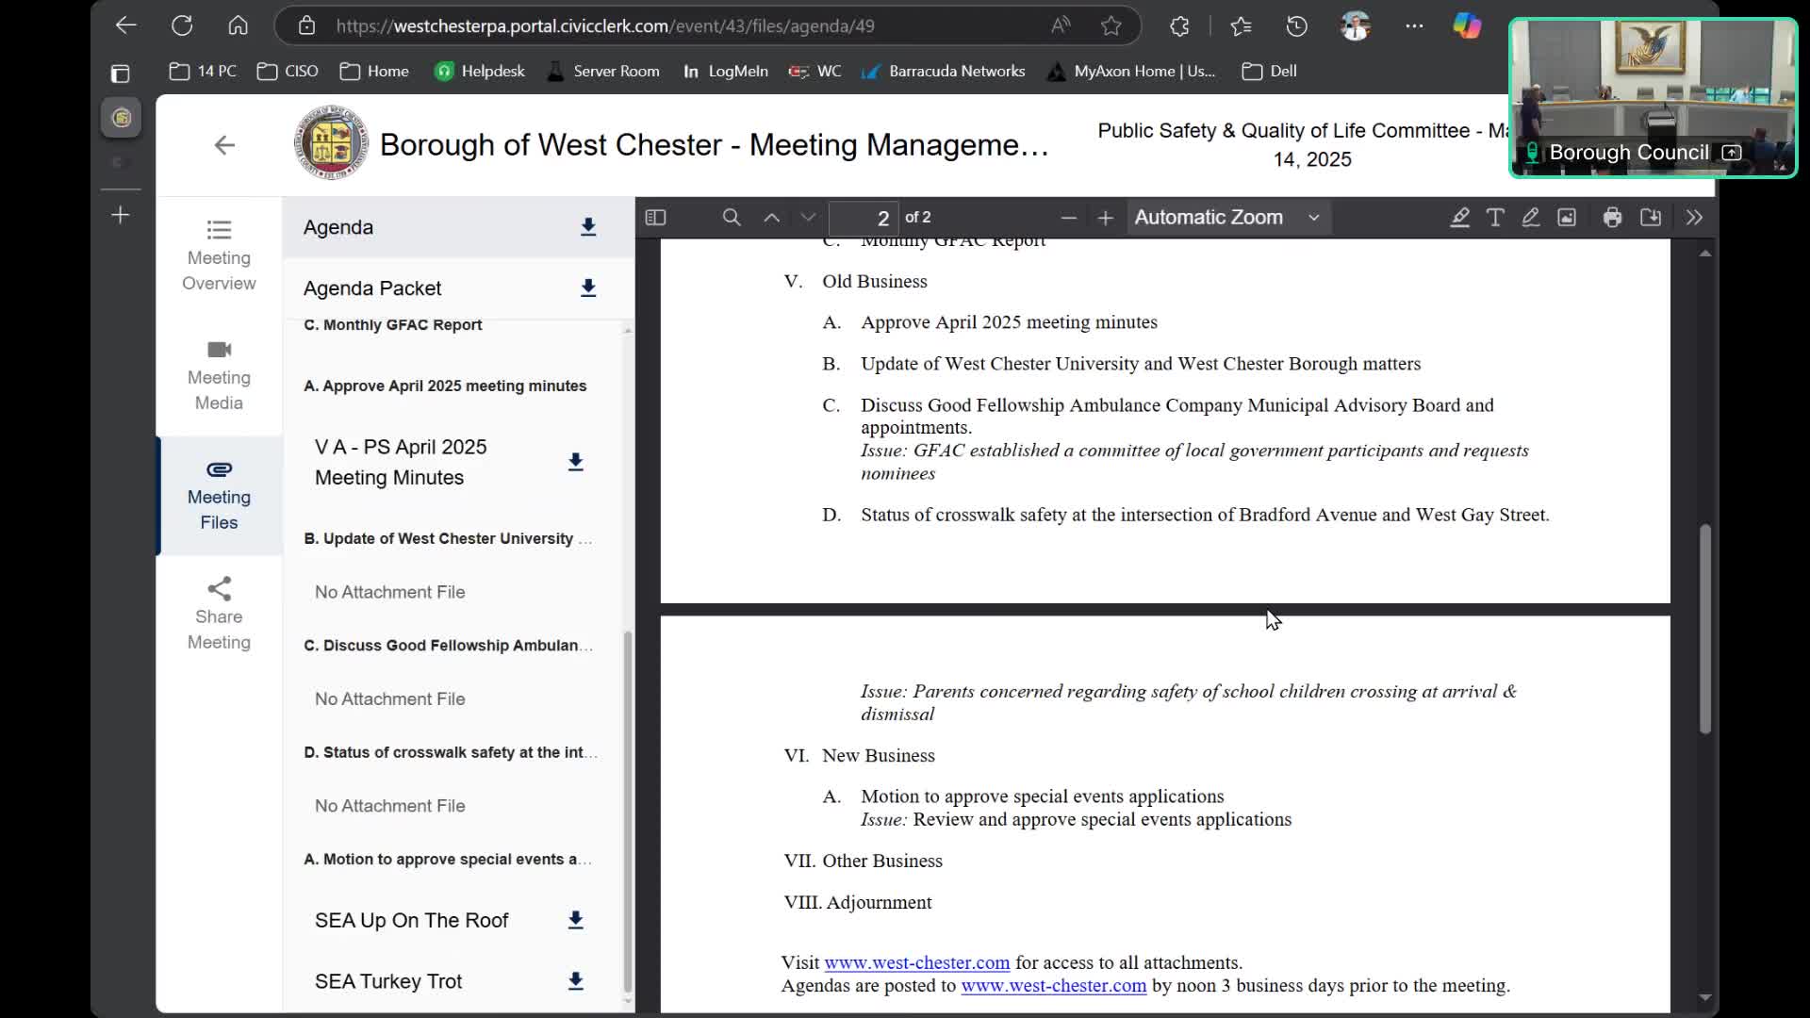Click the PDF viewer vertical scrollbar
The image size is (1810, 1018).
pos(1704,629)
